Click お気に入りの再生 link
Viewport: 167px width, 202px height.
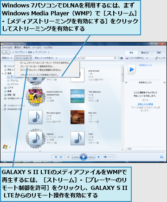[x=146, y=104]
